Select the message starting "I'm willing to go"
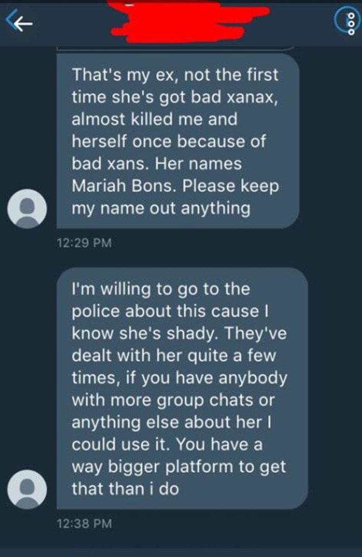362x557 pixels. 182,388
